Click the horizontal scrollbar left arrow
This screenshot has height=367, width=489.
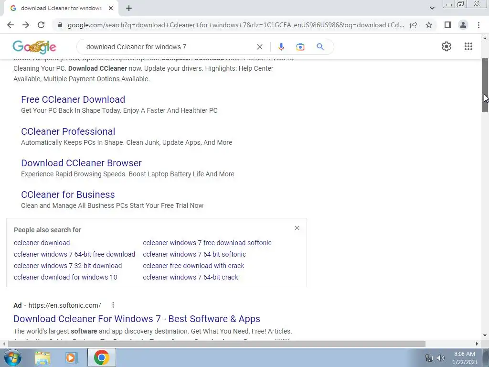pyautogui.click(x=3, y=344)
